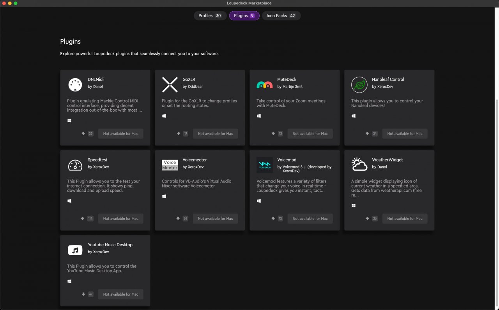The height and width of the screenshot is (310, 499).
Task: Open the Youtube Music Desktop note icon
Action: pyautogui.click(x=75, y=250)
